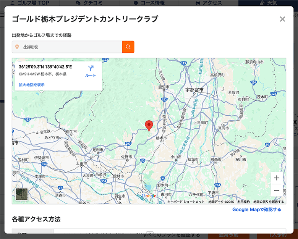Close the golf course map dialog
The width and height of the screenshot is (298, 239).
282,19
